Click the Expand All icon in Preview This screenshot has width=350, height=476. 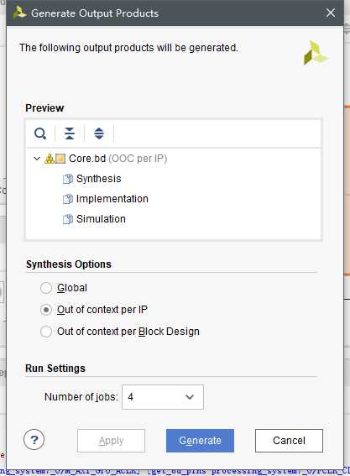[99, 133]
